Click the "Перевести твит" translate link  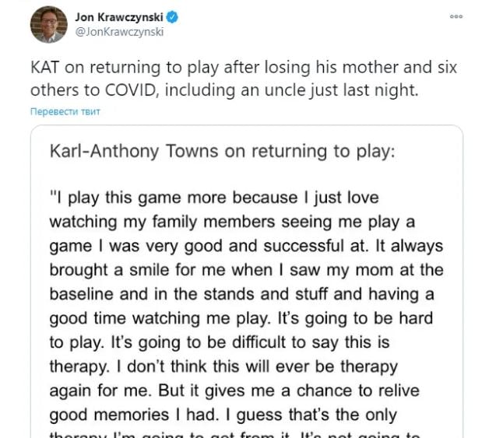click(65, 111)
